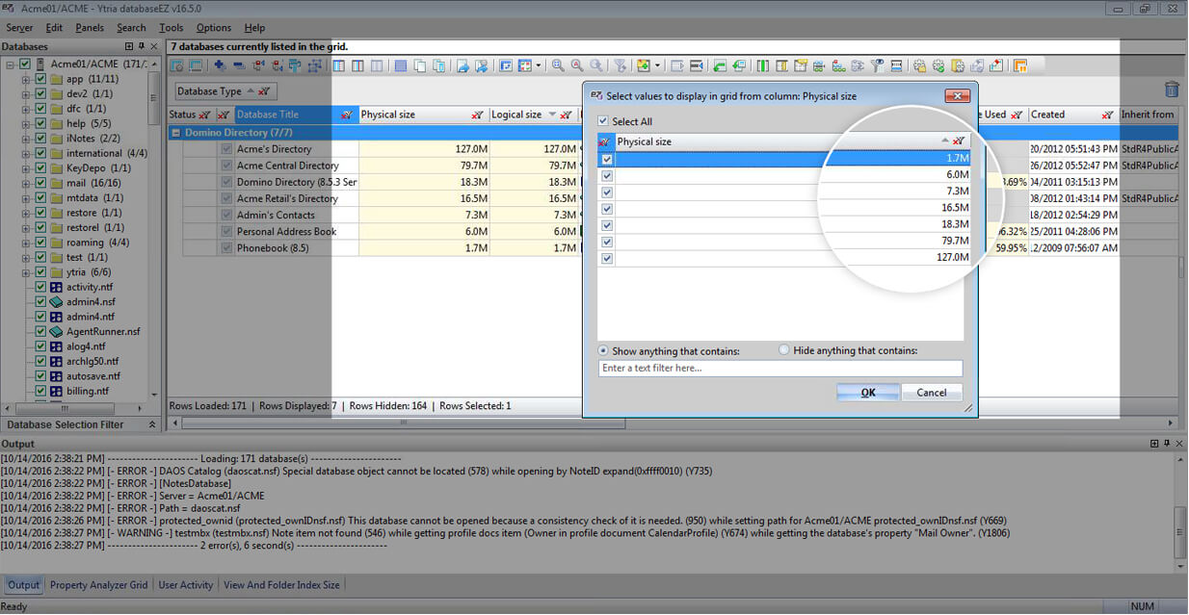This screenshot has height=615, width=1189.
Task: Expand the app folder tree node
Action: 26,79
